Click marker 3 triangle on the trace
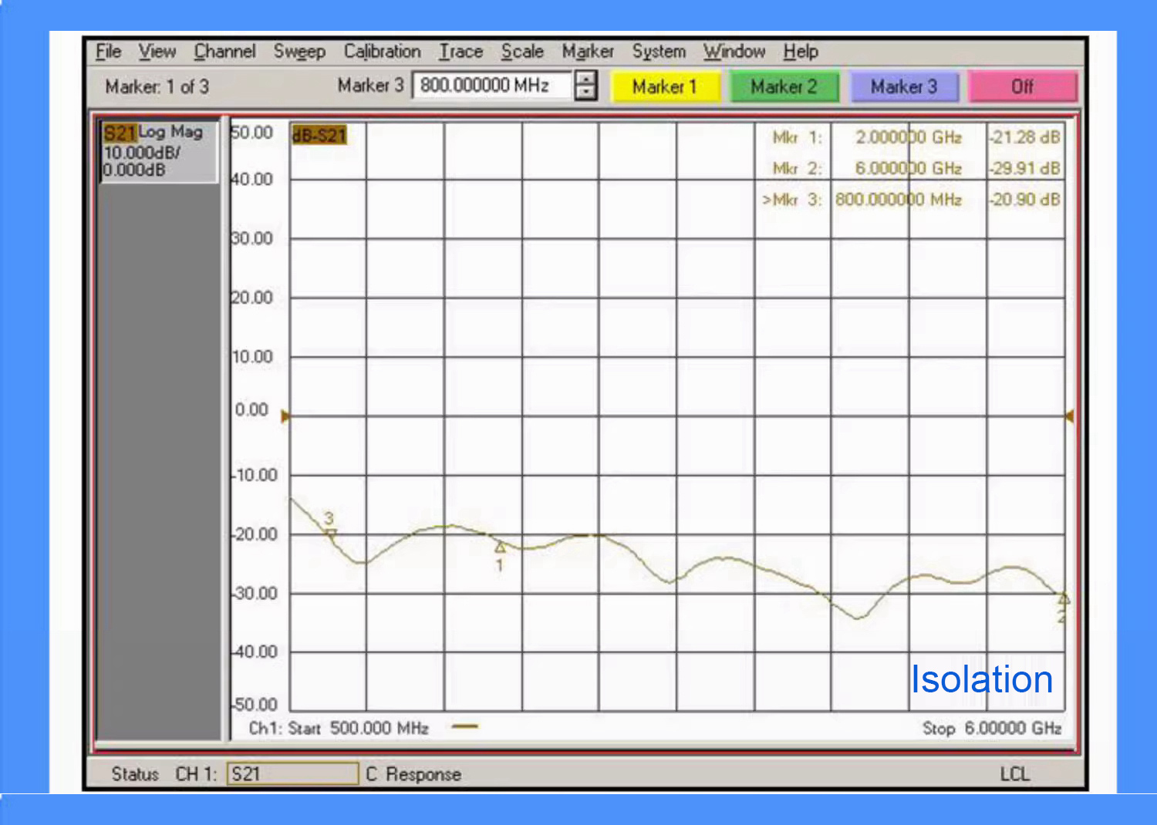The height and width of the screenshot is (825, 1157). (331, 533)
